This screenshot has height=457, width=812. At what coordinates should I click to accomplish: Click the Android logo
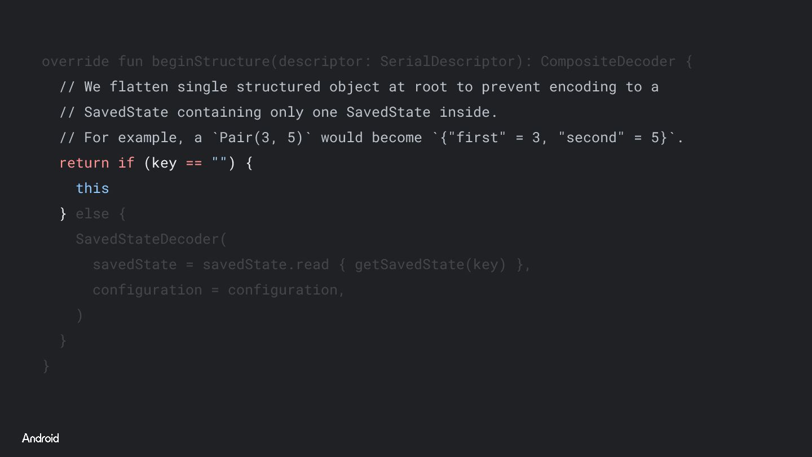pos(41,438)
